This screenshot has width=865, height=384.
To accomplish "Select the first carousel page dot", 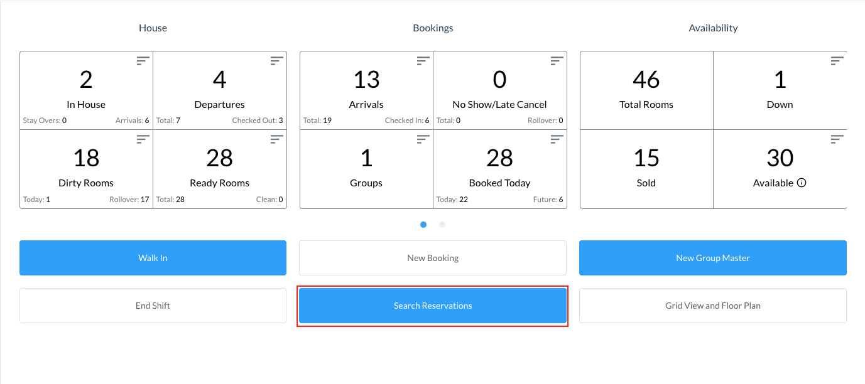I will tap(423, 225).
